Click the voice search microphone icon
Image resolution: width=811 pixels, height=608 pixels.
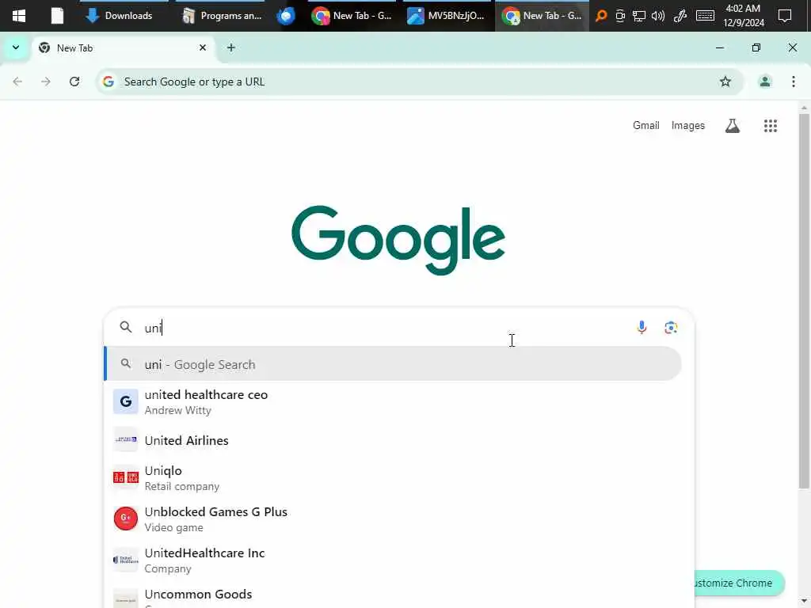pyautogui.click(x=642, y=328)
